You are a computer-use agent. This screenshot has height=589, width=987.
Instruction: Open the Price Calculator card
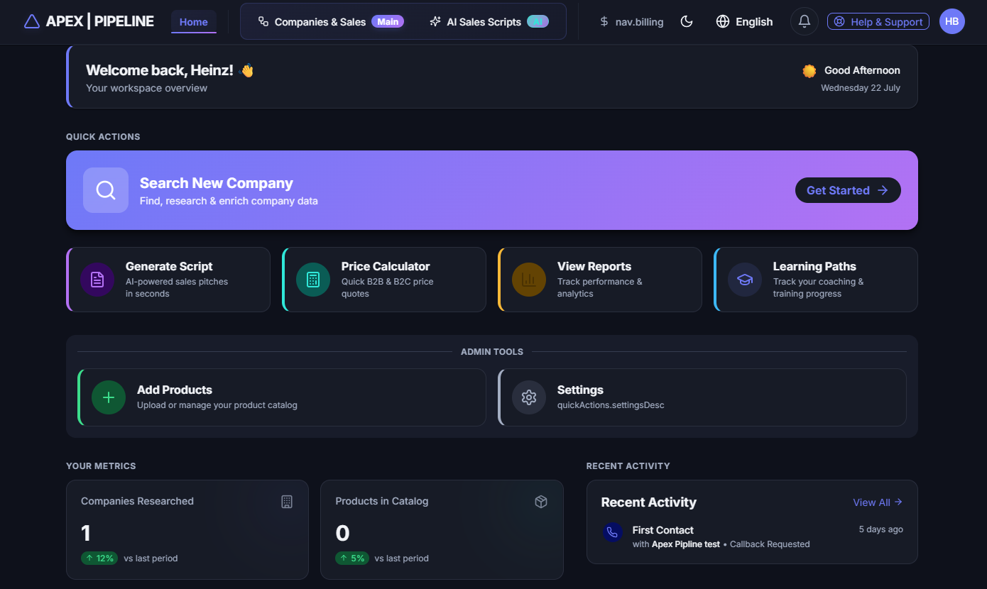tap(384, 280)
